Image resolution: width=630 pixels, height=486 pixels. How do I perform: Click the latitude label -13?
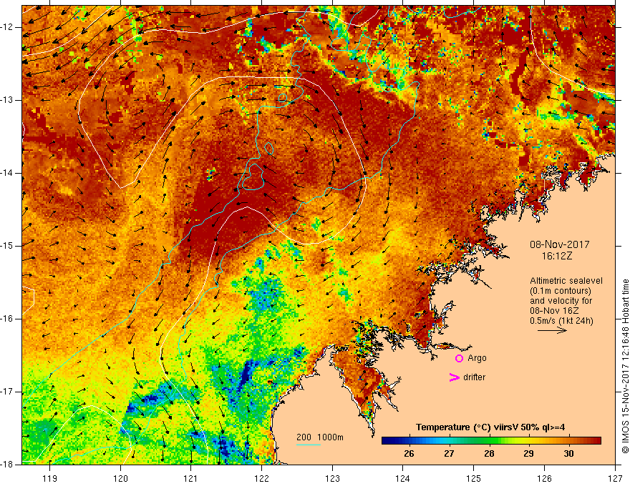7,100
